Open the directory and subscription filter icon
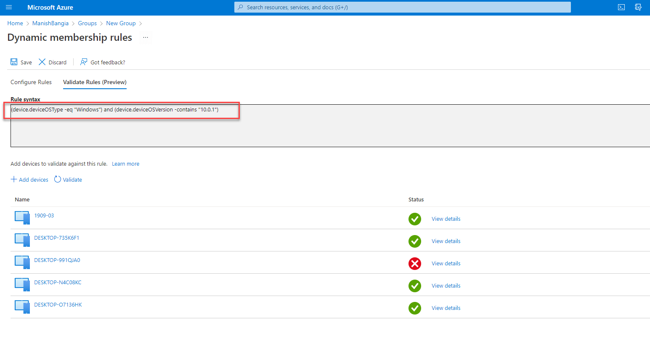Screen dimensions: 650x349 point(638,7)
